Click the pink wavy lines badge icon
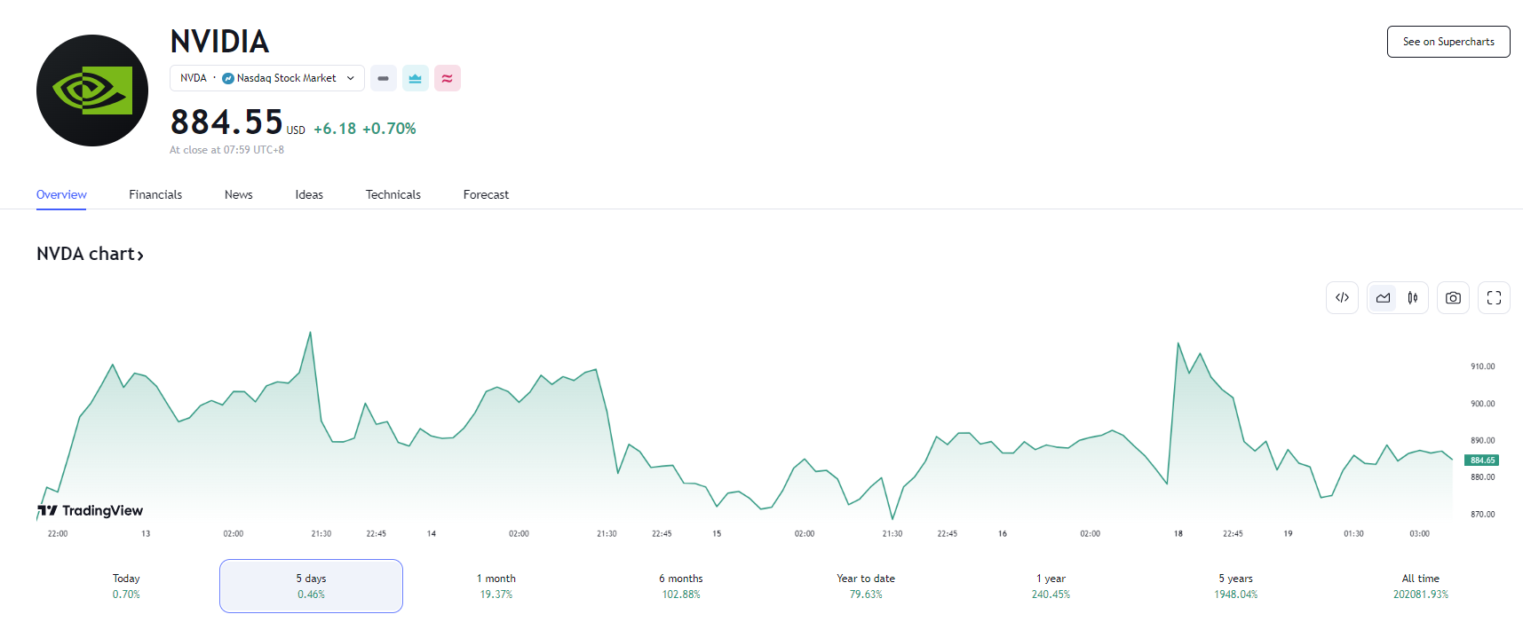Image resolution: width=1523 pixels, height=630 pixels. coord(447,78)
